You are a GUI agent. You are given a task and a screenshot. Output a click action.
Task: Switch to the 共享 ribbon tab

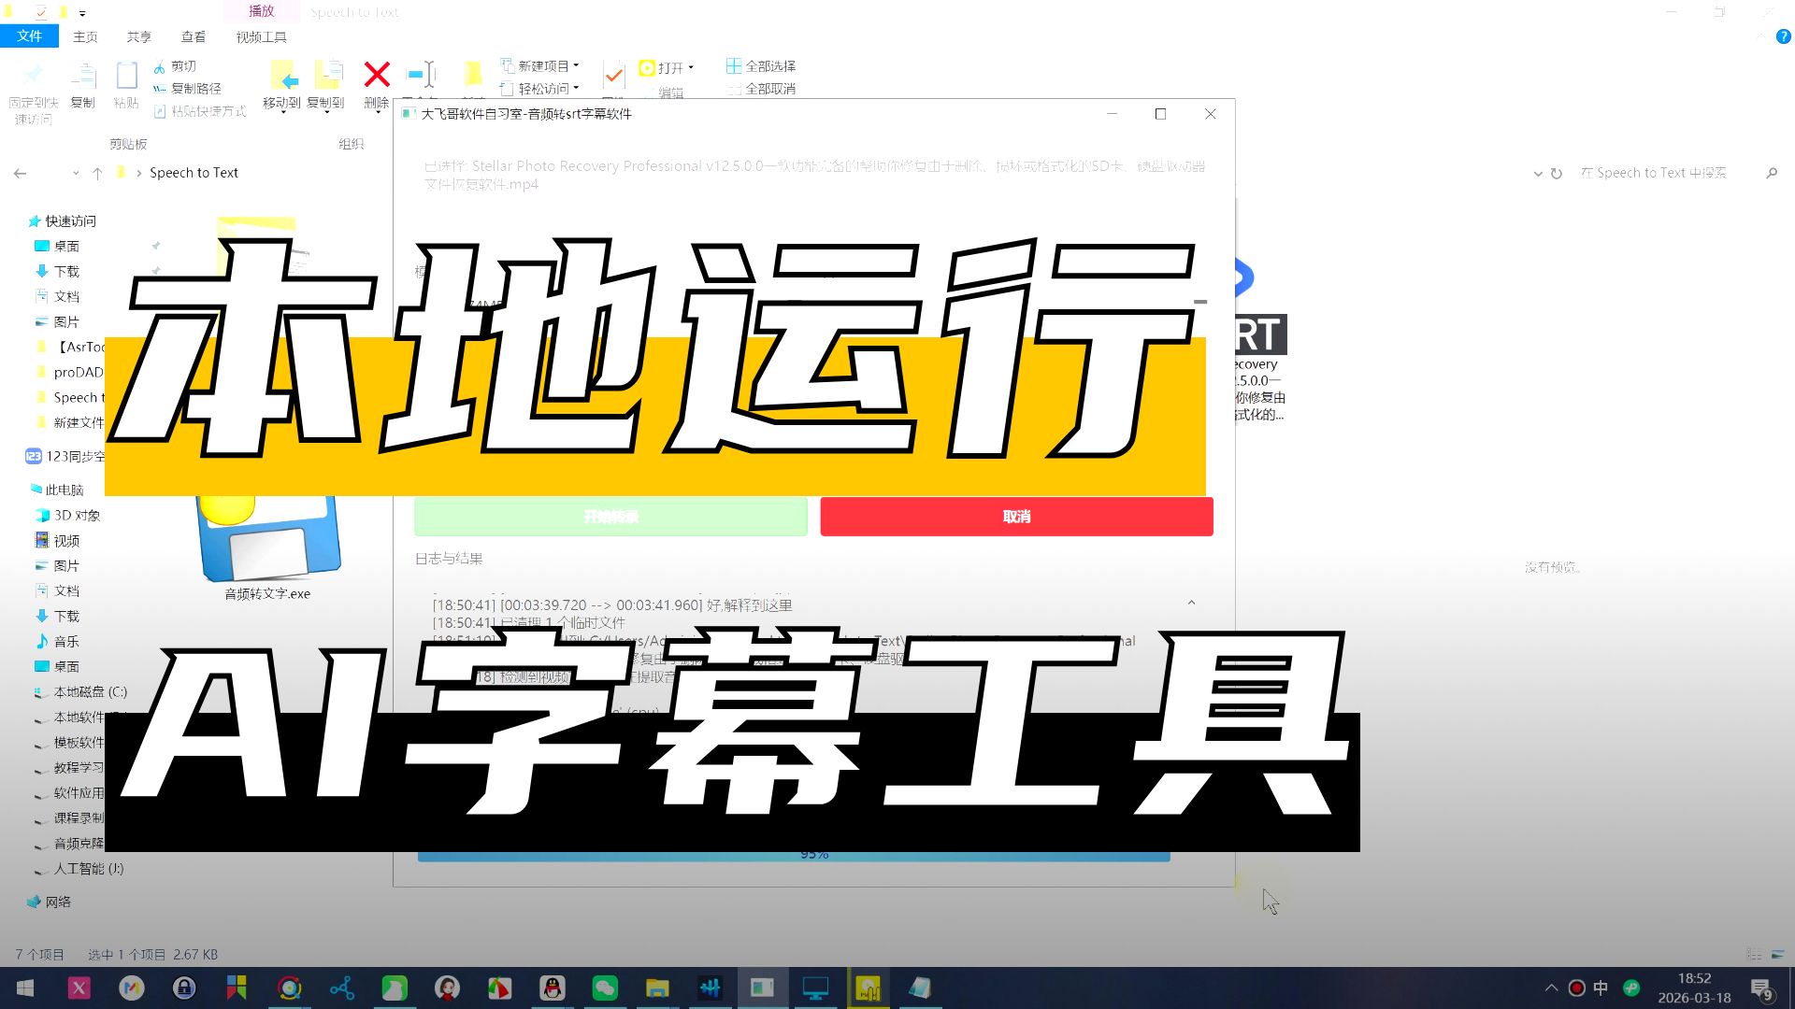click(139, 36)
